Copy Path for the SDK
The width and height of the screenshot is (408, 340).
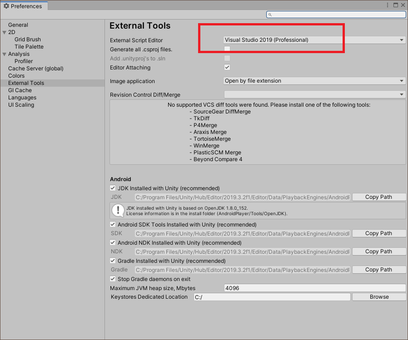click(379, 233)
